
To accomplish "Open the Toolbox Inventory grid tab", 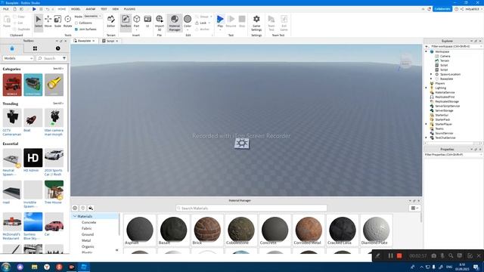I will coord(35,48).
